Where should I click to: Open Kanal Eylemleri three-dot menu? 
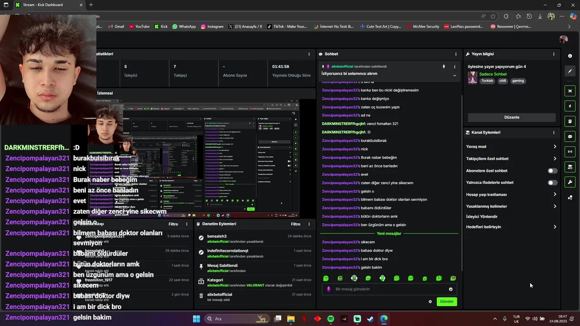pyautogui.click(x=553, y=133)
